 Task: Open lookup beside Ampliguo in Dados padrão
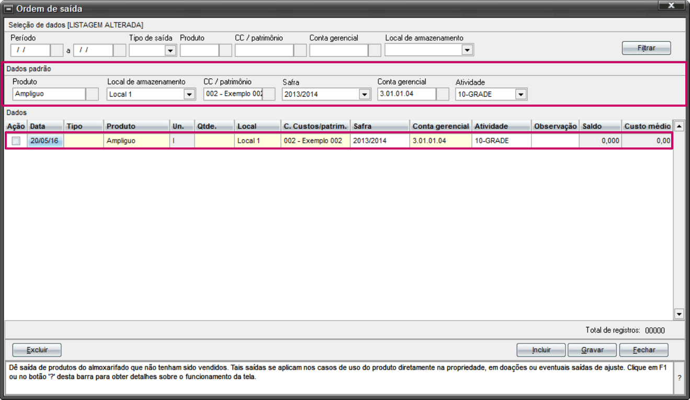click(92, 94)
